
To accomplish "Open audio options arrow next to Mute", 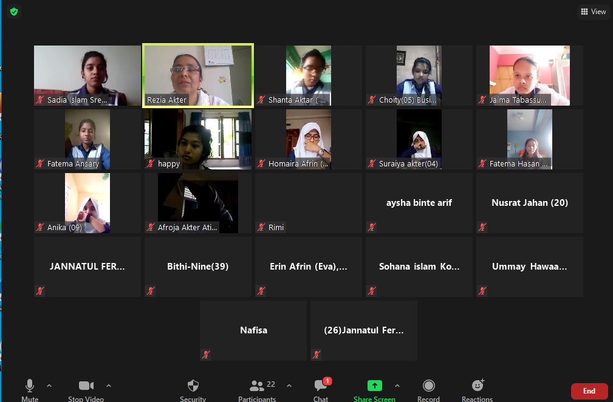I will coord(49,386).
